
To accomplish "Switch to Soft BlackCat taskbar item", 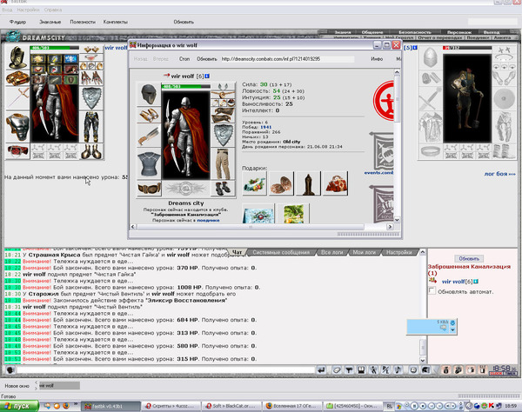I will [231, 406].
